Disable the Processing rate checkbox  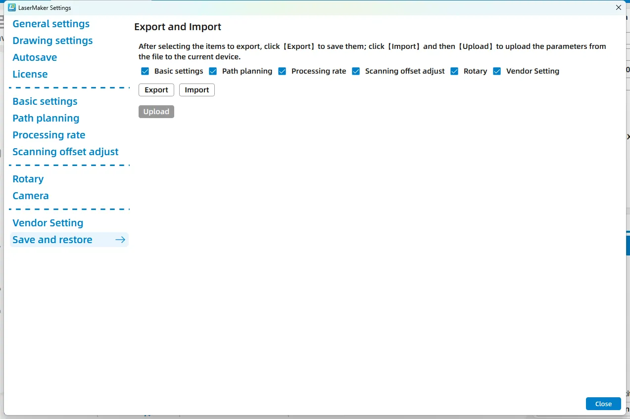pos(282,71)
